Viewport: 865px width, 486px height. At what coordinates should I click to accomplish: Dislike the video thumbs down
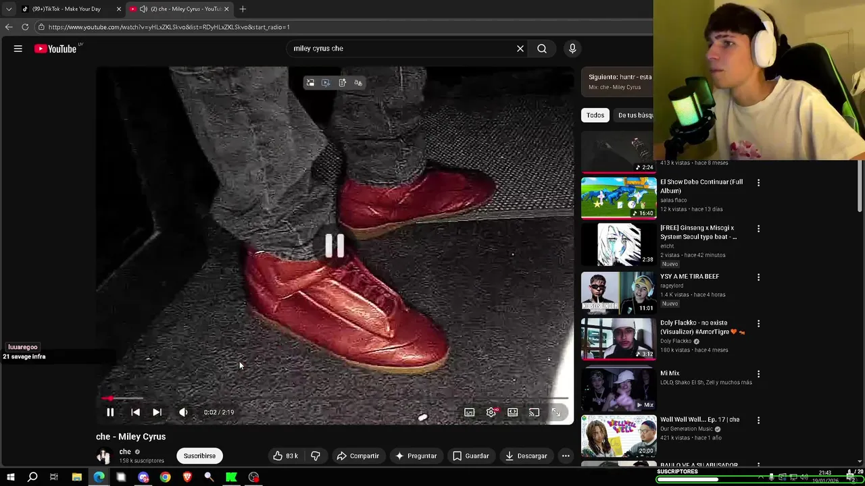click(x=316, y=456)
